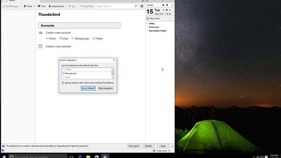Go to next day in mini calendar
281x158 pixels.
click(x=170, y=10)
